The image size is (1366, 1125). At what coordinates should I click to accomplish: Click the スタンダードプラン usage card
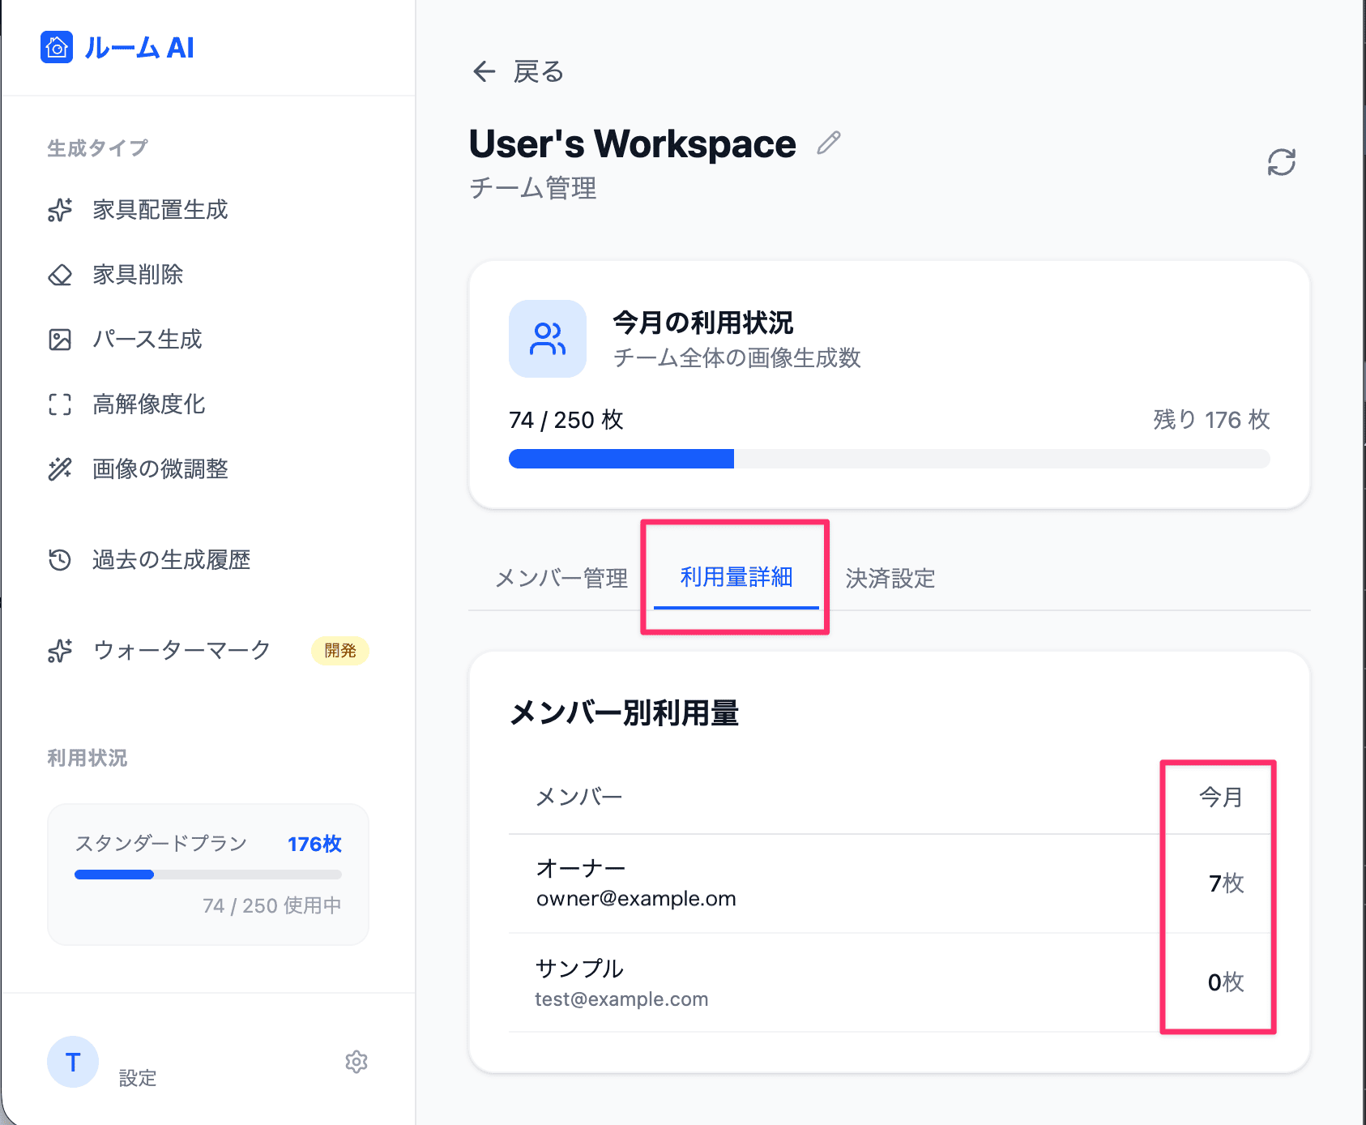(208, 874)
